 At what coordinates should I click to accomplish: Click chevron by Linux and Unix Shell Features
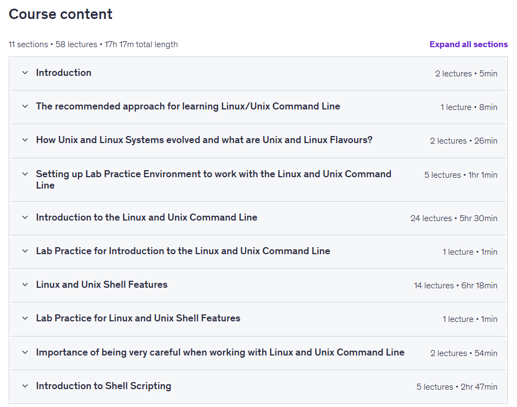pyautogui.click(x=25, y=285)
